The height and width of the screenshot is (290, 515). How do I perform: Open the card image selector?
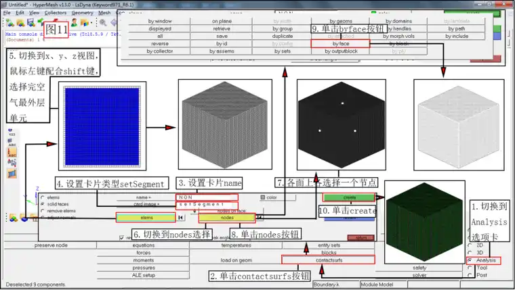click(143, 204)
